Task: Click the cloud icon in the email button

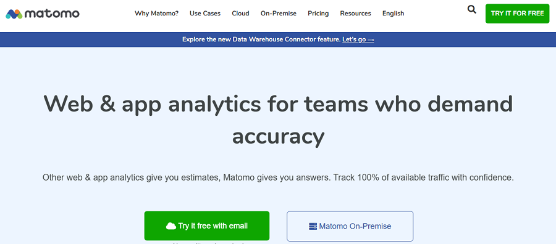Action: [x=171, y=226]
